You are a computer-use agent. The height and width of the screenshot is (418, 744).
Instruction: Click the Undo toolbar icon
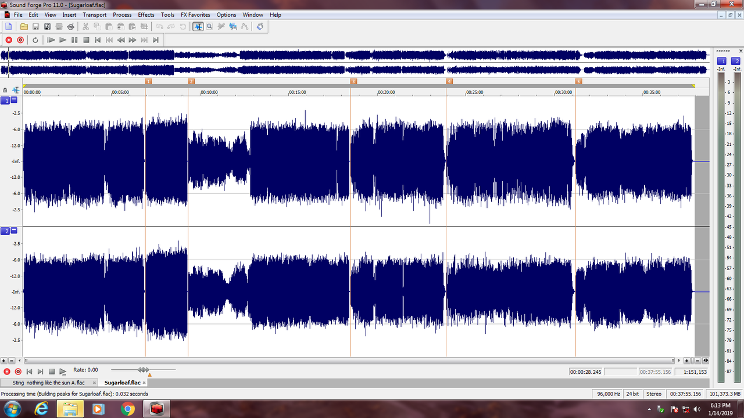click(x=159, y=26)
